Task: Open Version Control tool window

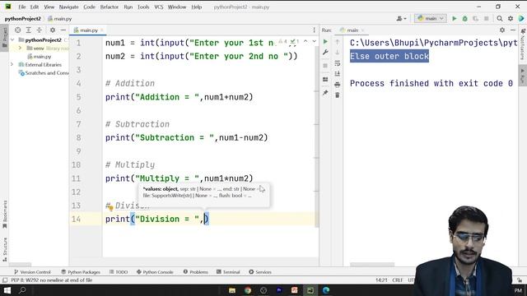Action: pyautogui.click(x=32, y=272)
